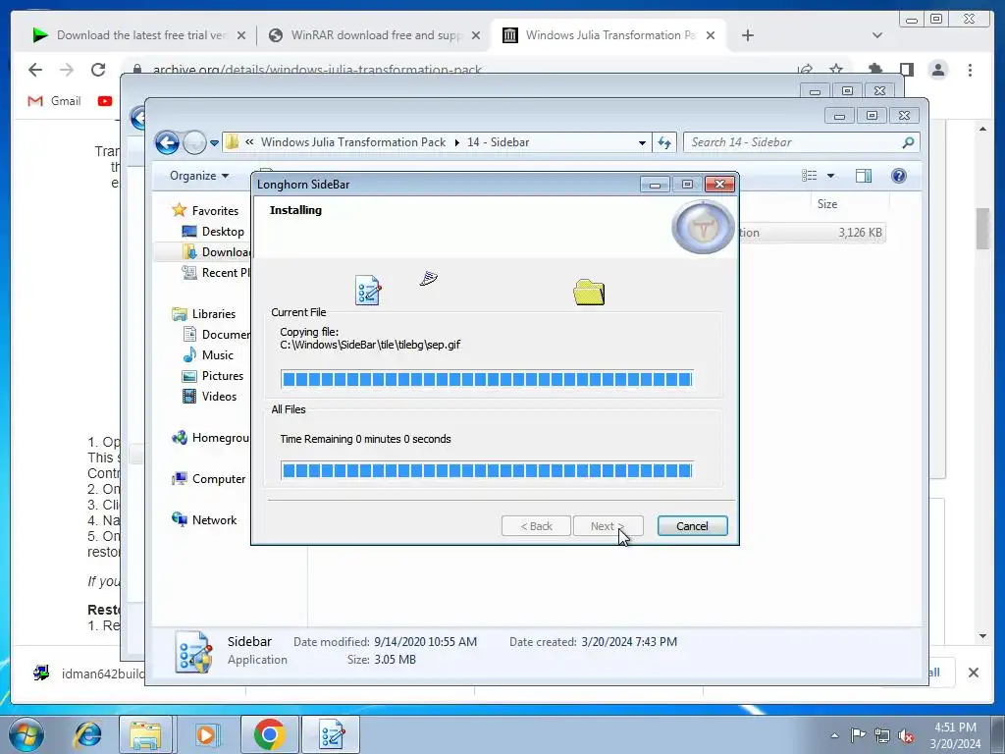The height and width of the screenshot is (754, 1005).
Task: Toggle the preview pane icon
Action: pos(864,176)
